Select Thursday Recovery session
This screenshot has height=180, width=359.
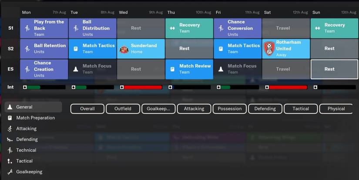[x=189, y=28]
